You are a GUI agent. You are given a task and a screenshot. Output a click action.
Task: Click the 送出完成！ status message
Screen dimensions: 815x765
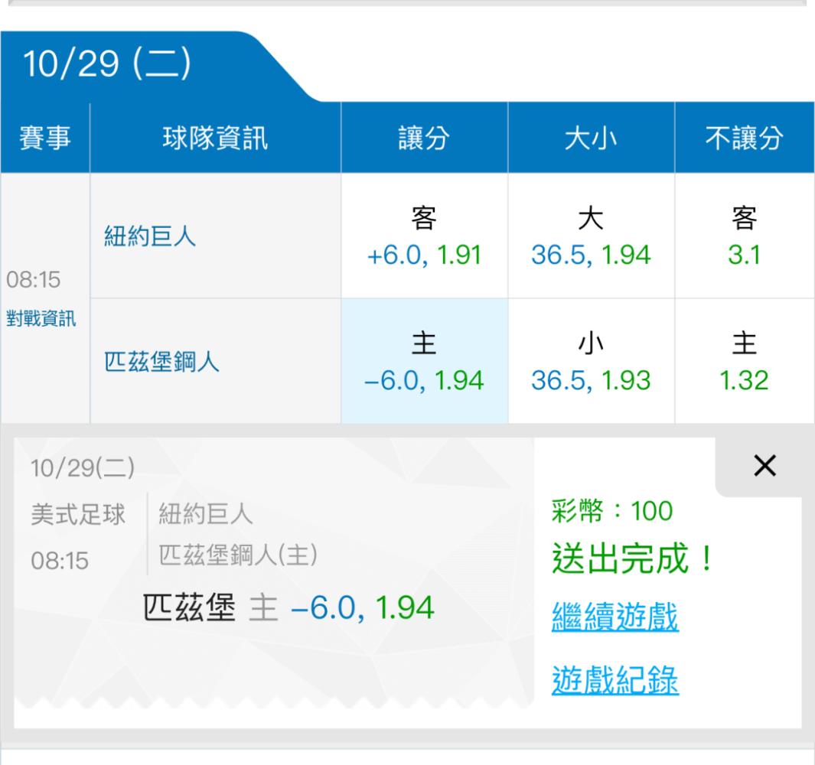coord(633,558)
